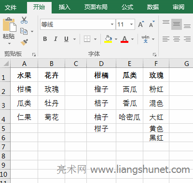Switch to the 公式 tab
This screenshot has height=183, width=193.
click(127, 7)
